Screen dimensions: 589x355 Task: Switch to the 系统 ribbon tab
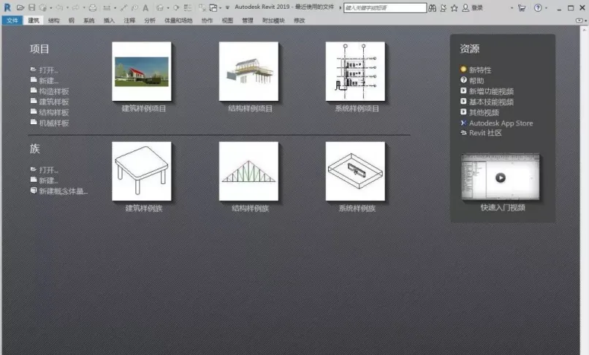89,20
